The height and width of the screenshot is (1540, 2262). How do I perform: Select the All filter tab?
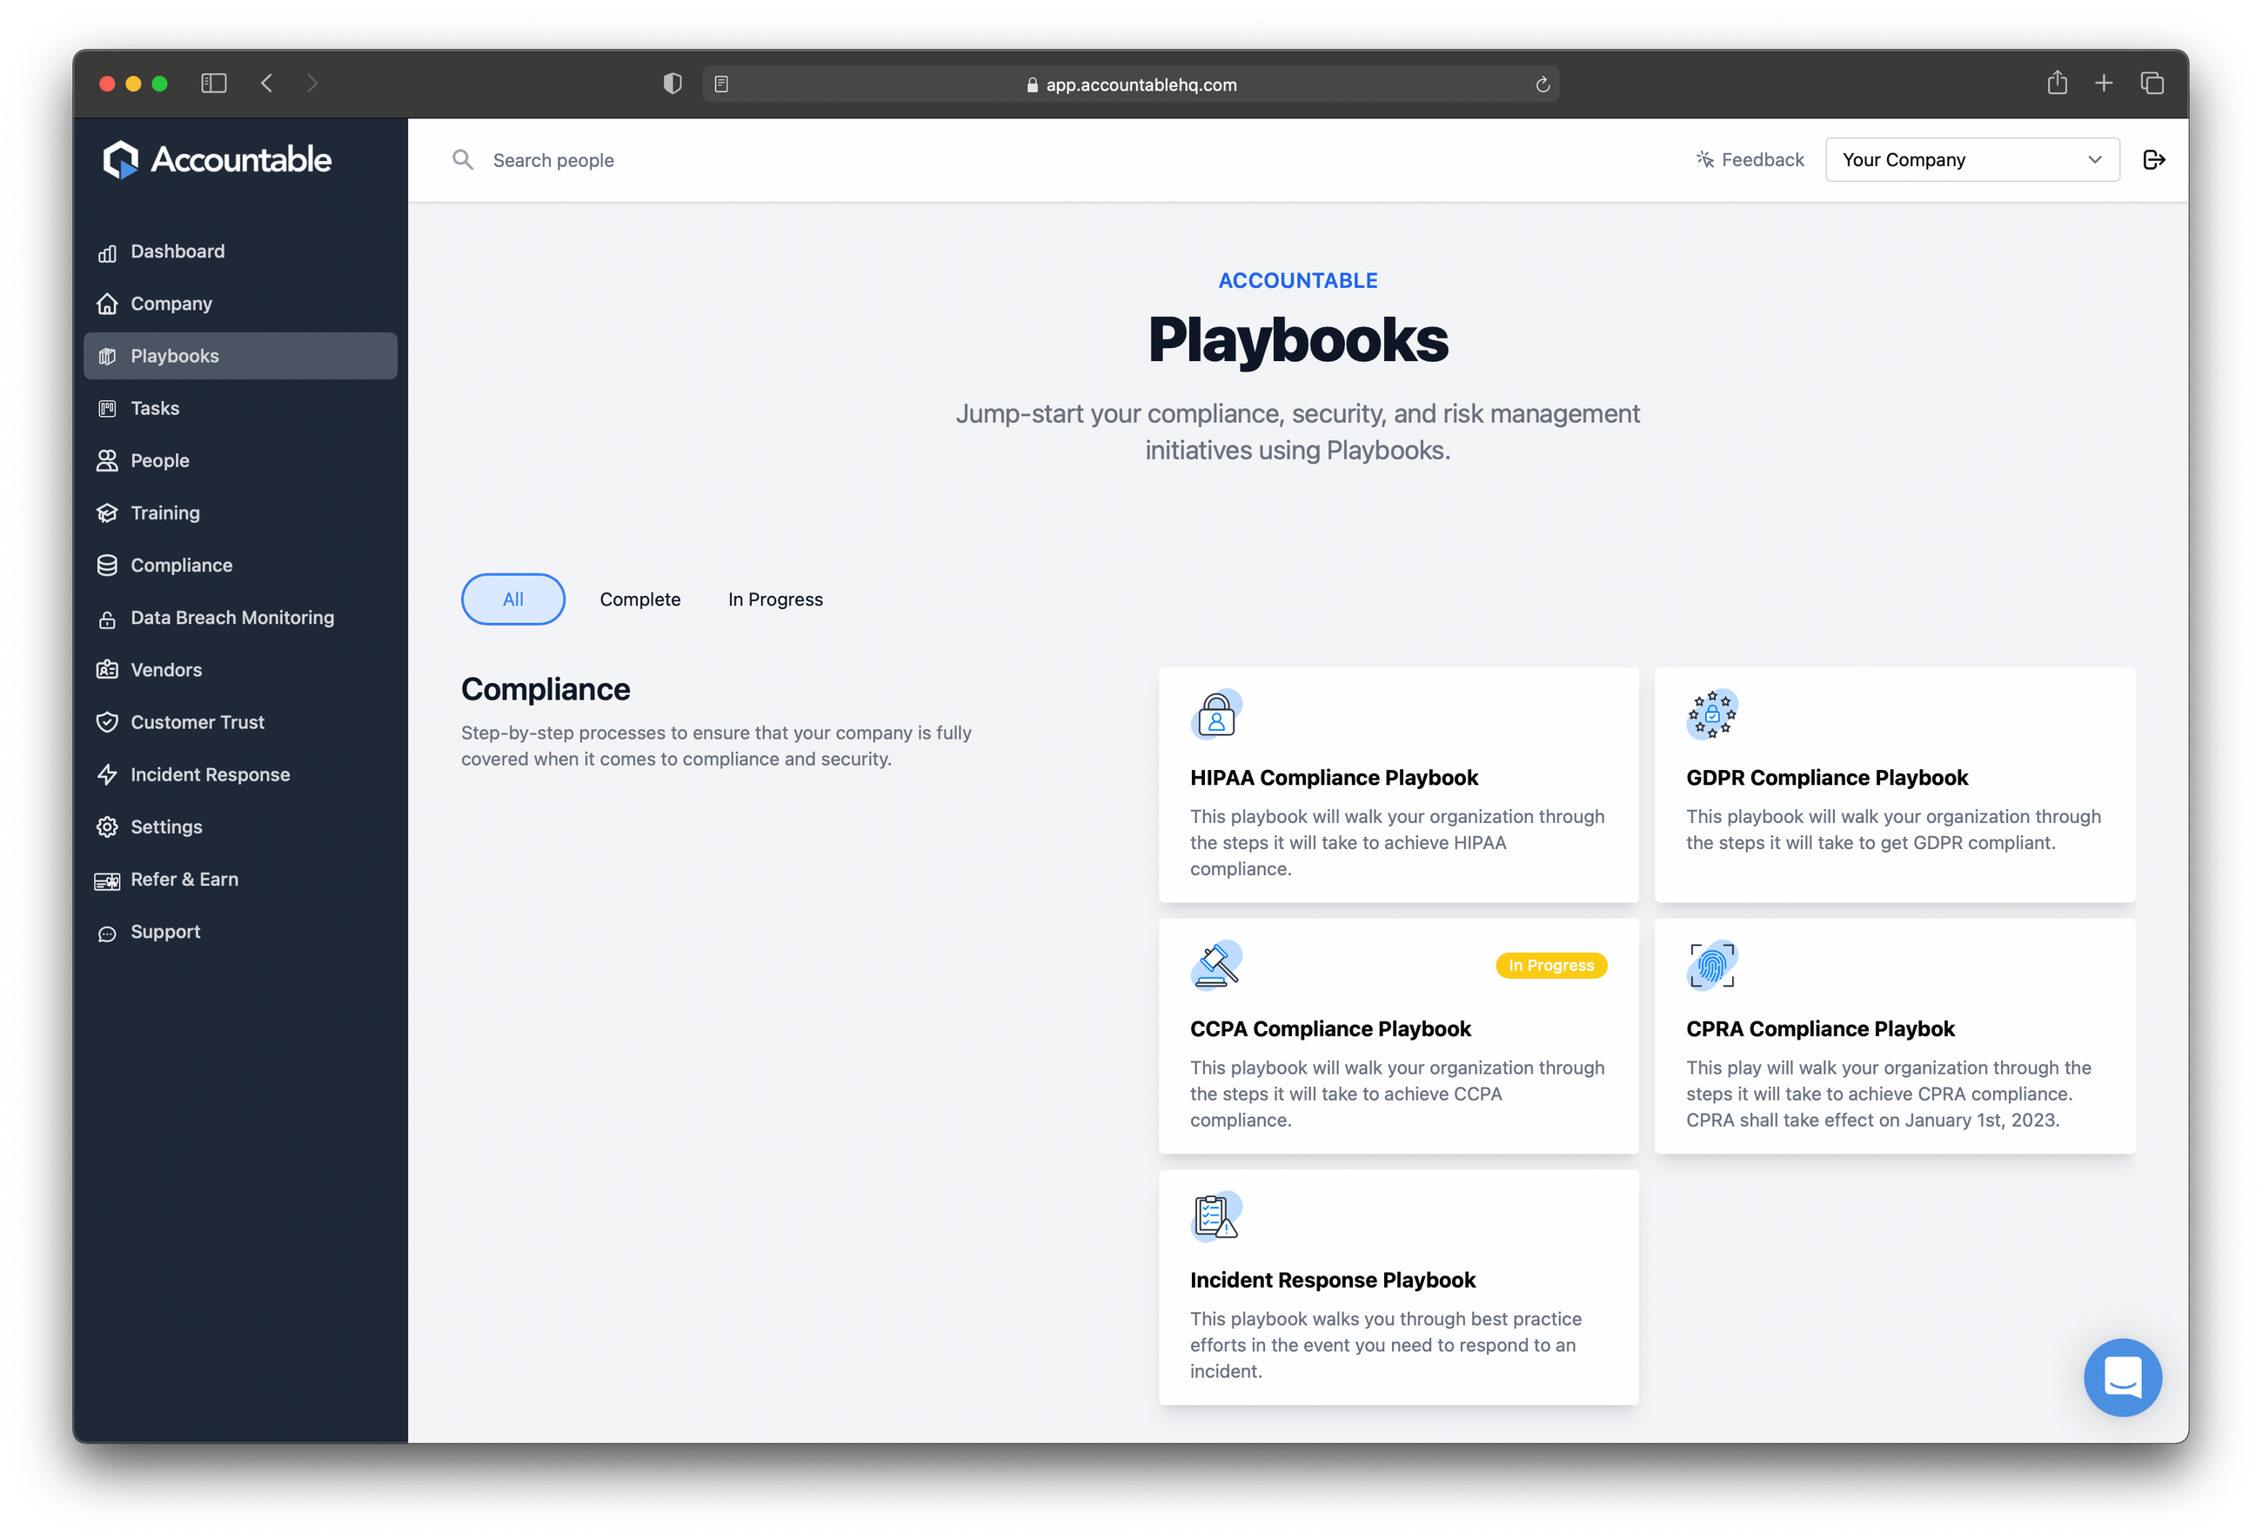[513, 599]
